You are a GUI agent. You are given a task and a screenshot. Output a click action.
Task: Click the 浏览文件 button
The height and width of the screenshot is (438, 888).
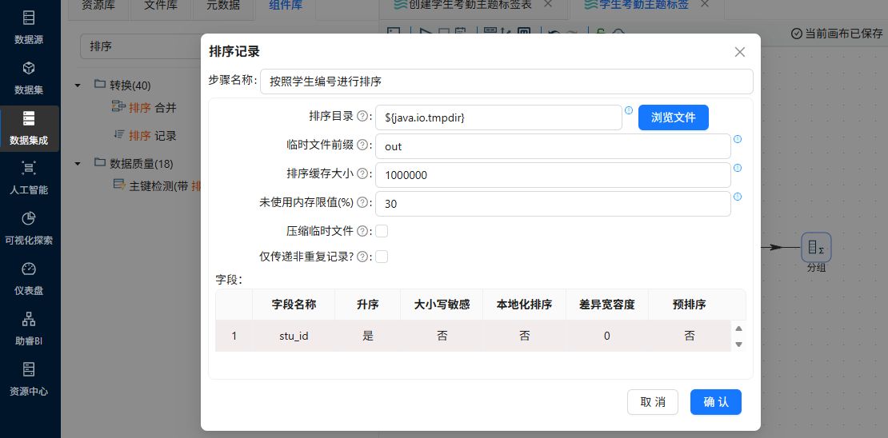point(673,117)
